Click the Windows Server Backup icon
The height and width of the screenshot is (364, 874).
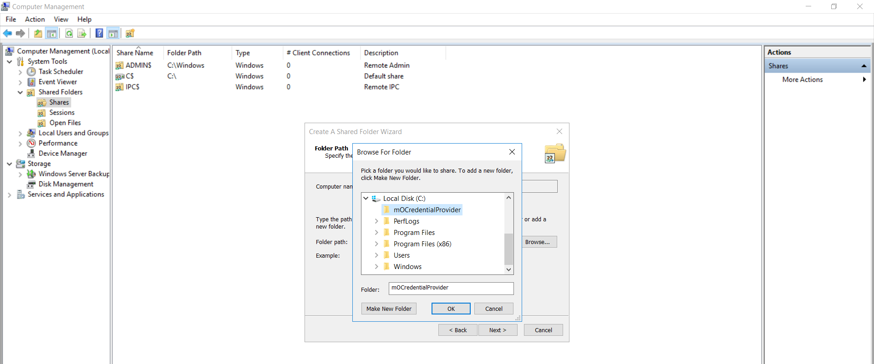pyautogui.click(x=31, y=174)
